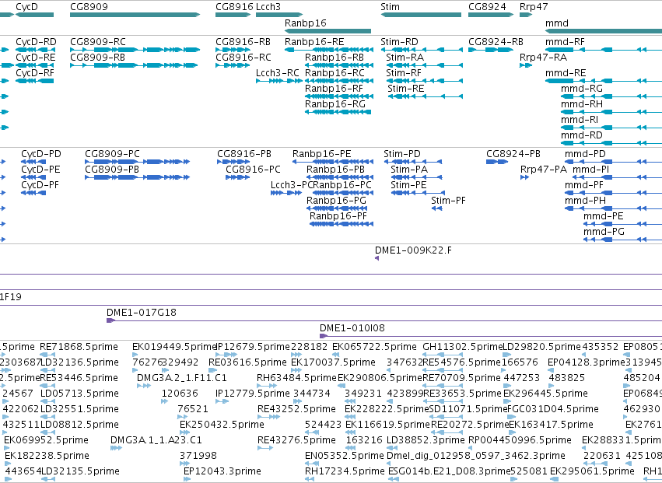Click the Stim-RD transcript label

[399, 42]
